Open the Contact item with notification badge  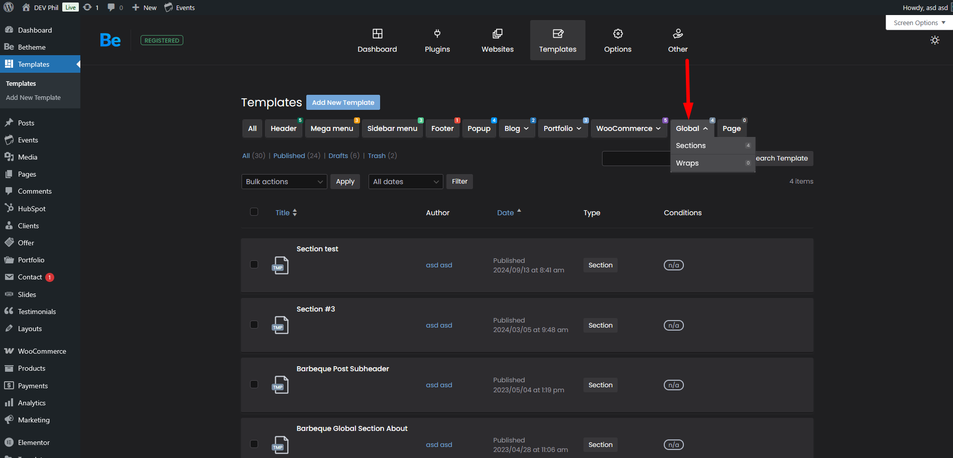coord(40,277)
